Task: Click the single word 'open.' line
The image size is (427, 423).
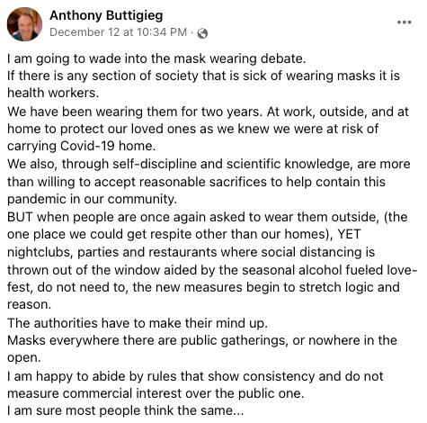Action: (x=23, y=358)
